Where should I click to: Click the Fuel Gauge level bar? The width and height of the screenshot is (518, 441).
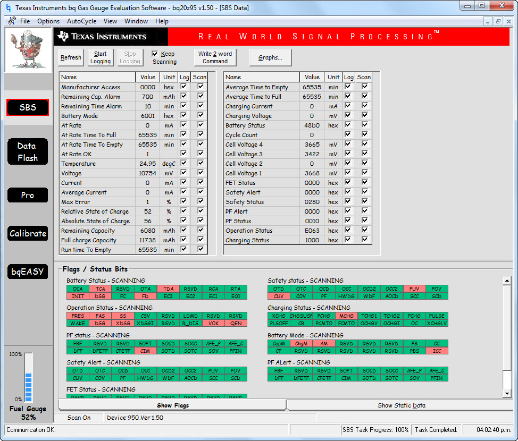[28, 377]
